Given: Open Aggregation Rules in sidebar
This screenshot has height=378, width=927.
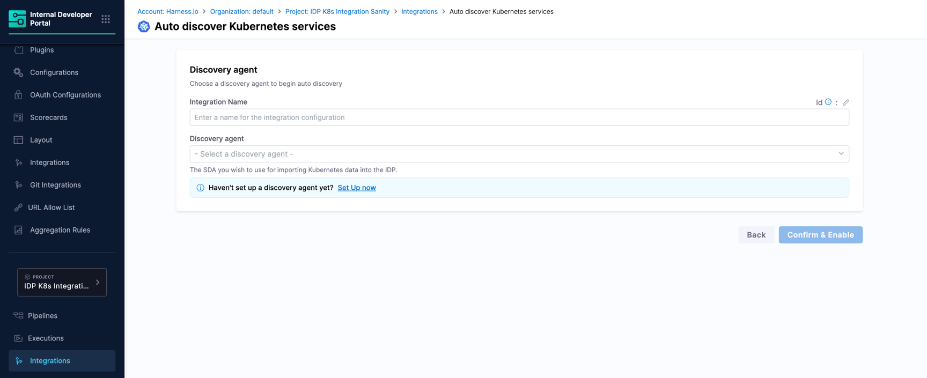Looking at the screenshot, I should click(x=60, y=230).
